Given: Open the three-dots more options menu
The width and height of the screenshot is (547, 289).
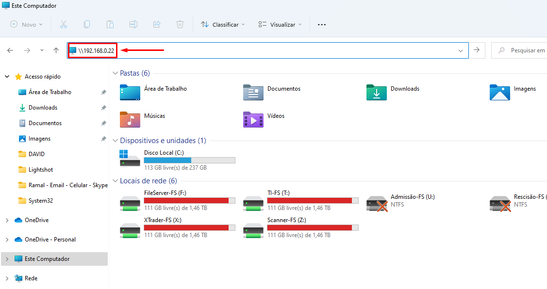Looking at the screenshot, I should tap(321, 24).
